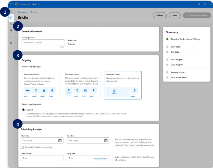Click the Total budget input field
The image size is (213, 168).
click(42, 158)
